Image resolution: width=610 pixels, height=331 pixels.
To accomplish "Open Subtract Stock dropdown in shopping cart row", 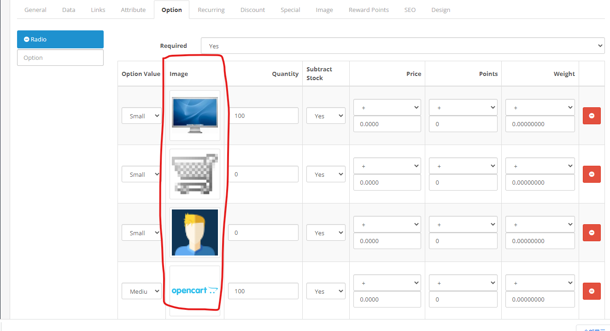I will click(326, 174).
